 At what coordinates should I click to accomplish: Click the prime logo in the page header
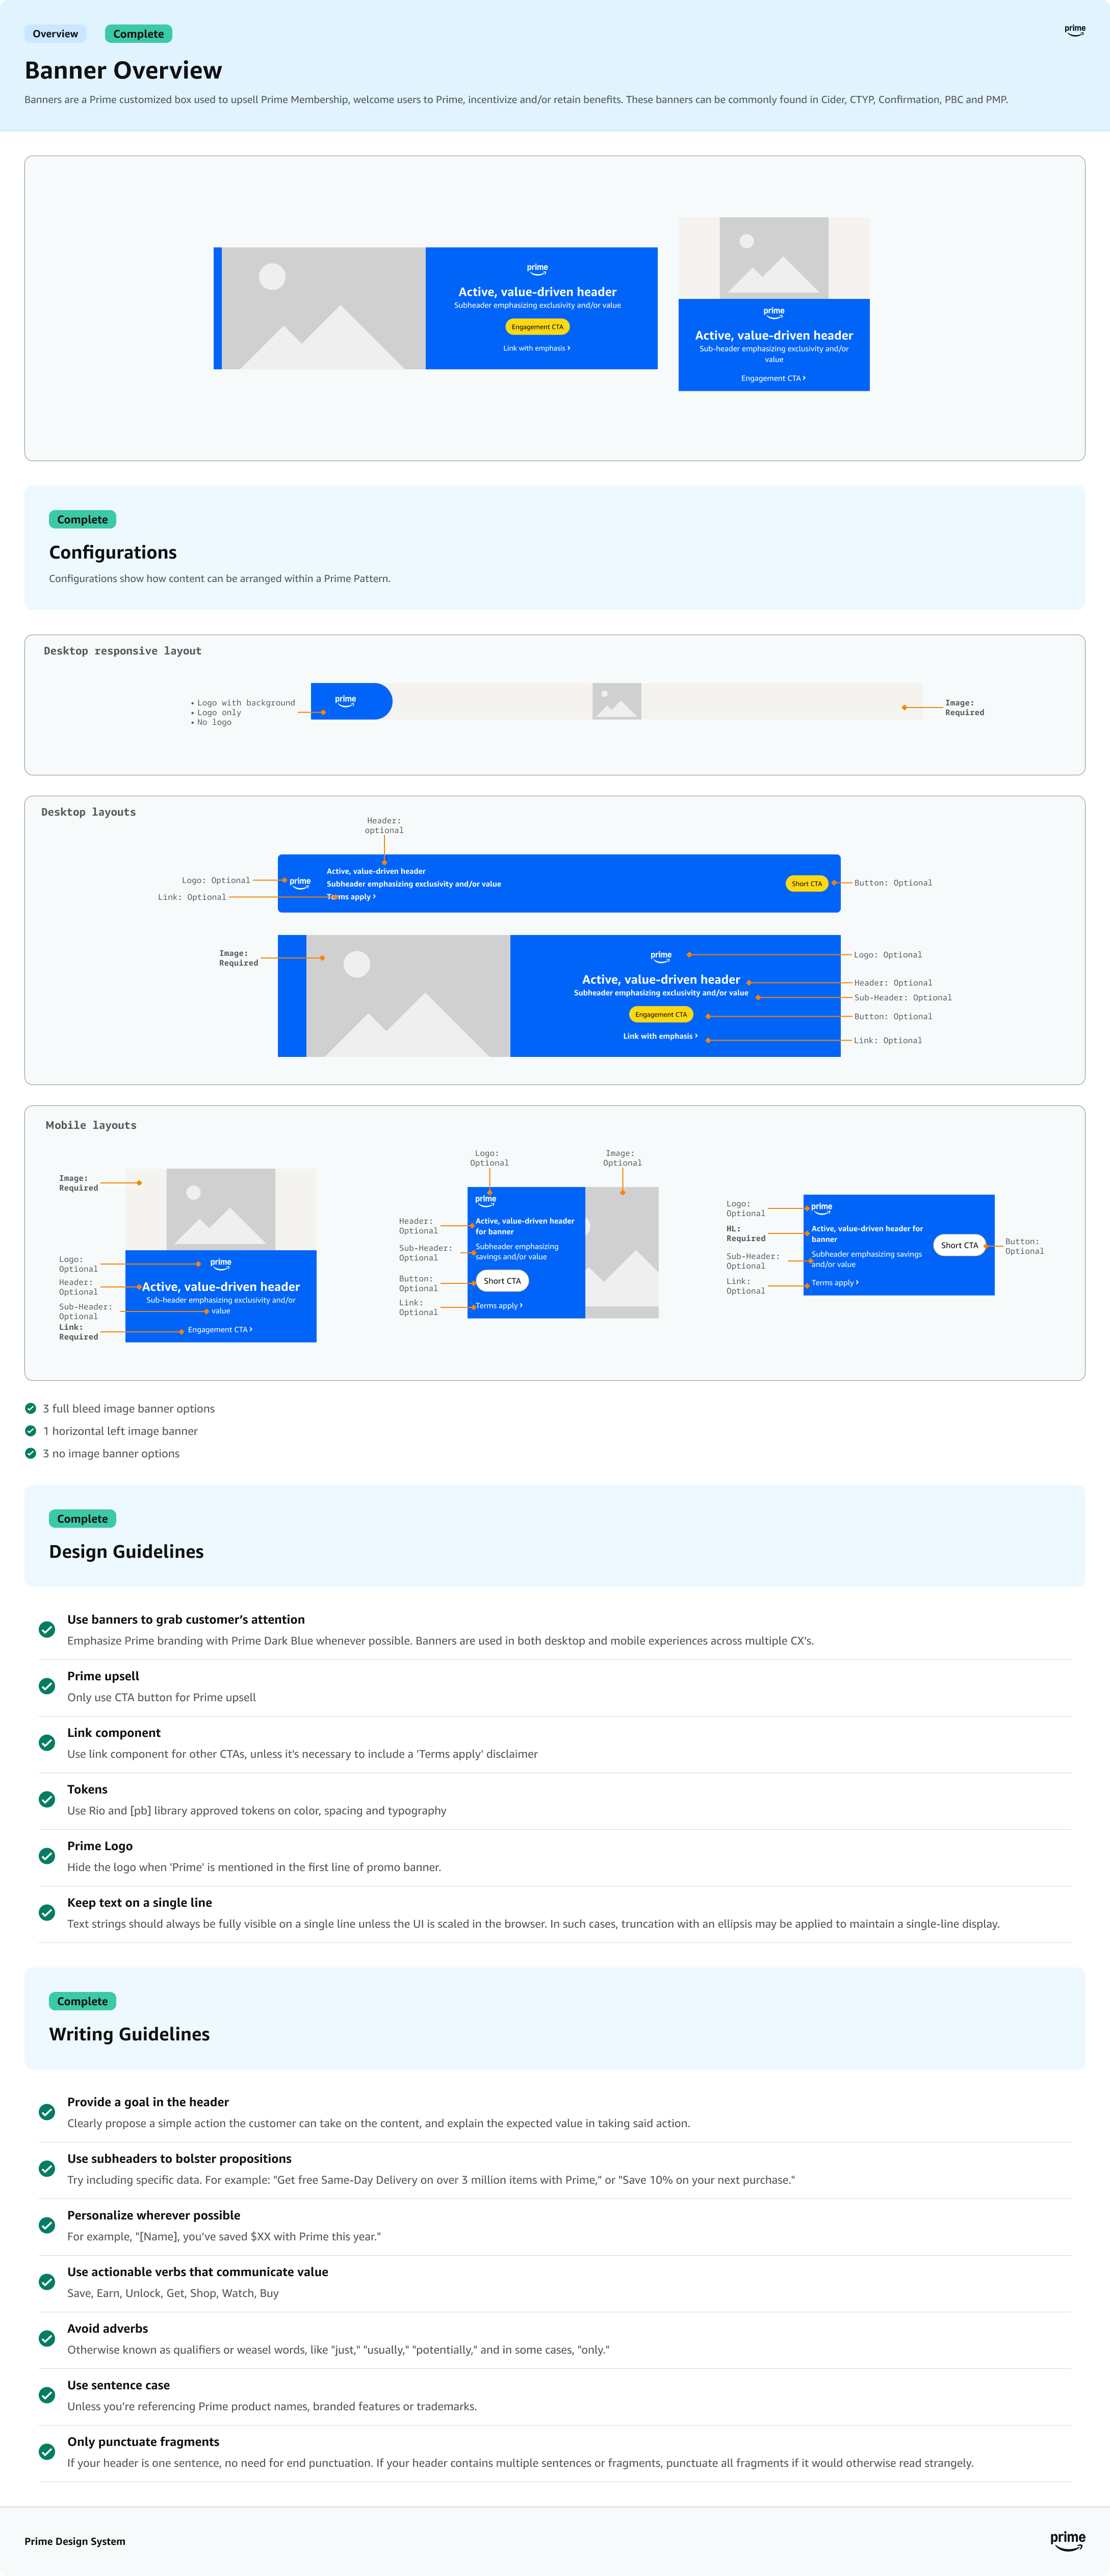pyautogui.click(x=1075, y=30)
